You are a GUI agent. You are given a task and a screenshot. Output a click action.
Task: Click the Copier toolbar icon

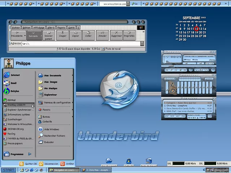[75, 35]
